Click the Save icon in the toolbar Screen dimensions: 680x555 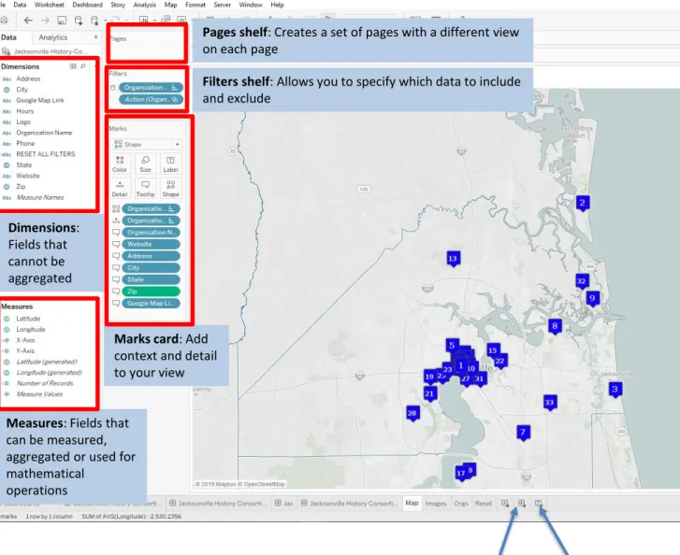pyautogui.click(x=62, y=21)
